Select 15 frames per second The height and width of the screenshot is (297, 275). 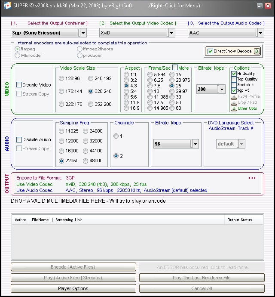point(172,74)
